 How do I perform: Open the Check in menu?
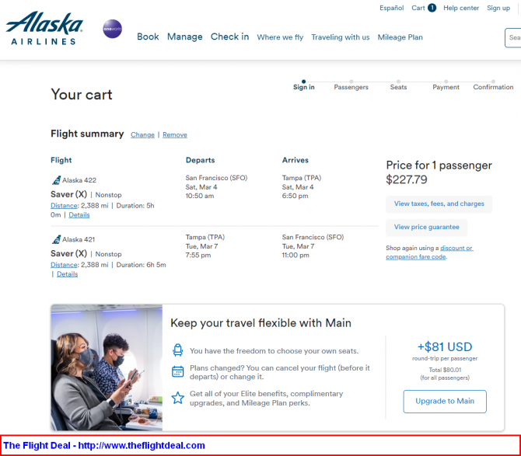coord(229,37)
